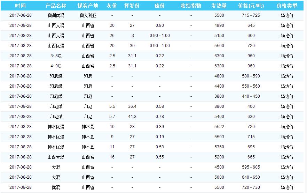Open the 4~9块 product row
Screen dimensions: 307x193
[x=56, y=66]
